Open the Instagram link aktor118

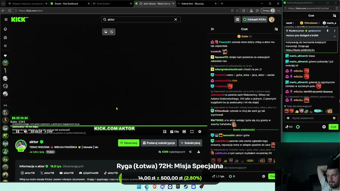(28, 173)
